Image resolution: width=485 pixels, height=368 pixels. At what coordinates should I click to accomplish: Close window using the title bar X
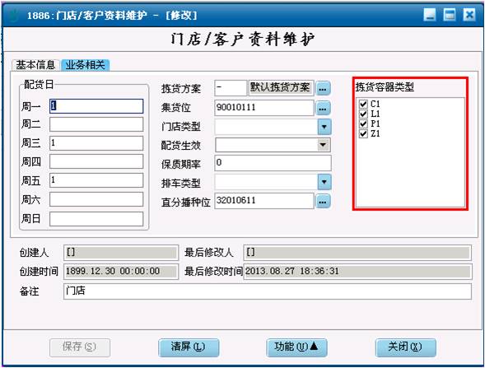[469, 15]
